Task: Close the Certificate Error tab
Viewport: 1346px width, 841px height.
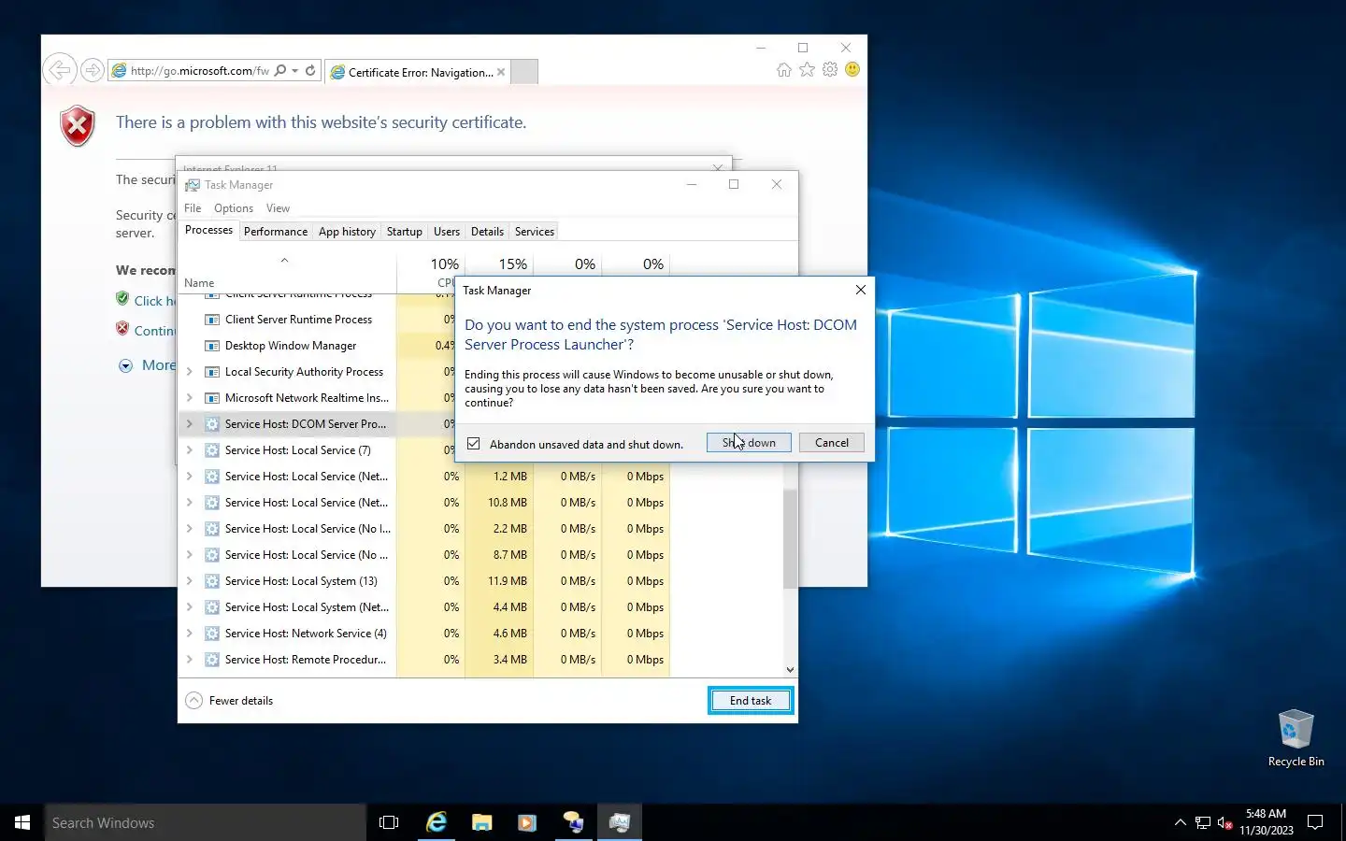Action: click(501, 72)
